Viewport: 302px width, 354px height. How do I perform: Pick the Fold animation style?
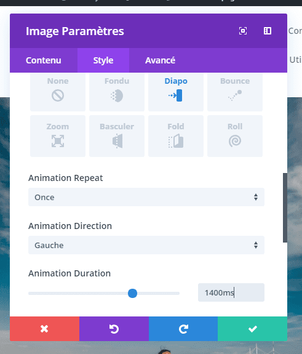176,136
